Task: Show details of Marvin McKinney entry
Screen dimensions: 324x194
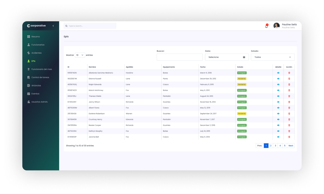Action: 278,90
